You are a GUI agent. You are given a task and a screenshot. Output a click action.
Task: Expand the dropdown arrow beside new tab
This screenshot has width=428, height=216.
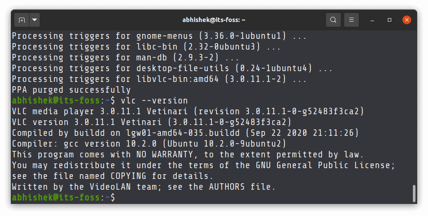(x=35, y=20)
